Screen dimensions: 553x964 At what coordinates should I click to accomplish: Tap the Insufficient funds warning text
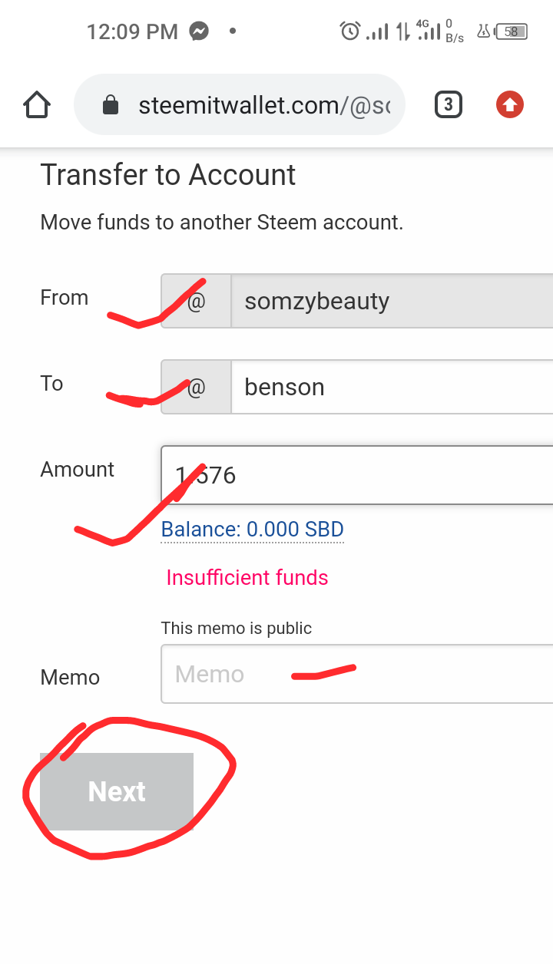point(247,577)
